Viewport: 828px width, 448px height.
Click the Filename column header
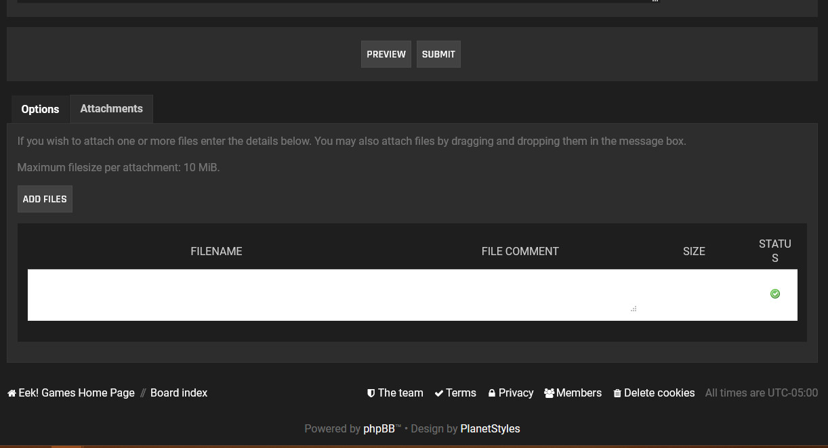tap(216, 251)
